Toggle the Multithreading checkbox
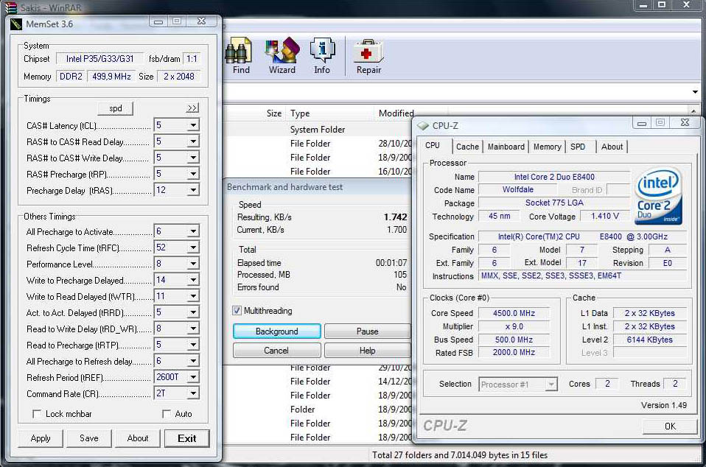 point(237,310)
